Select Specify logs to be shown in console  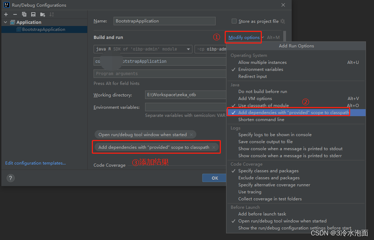click(x=296, y=135)
